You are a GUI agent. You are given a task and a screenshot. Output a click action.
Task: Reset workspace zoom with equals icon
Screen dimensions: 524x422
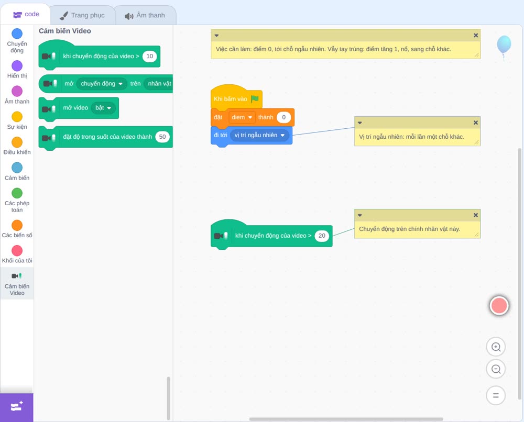(496, 395)
